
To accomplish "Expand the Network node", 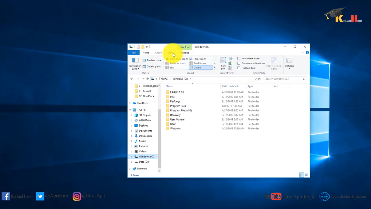I will [130, 169].
